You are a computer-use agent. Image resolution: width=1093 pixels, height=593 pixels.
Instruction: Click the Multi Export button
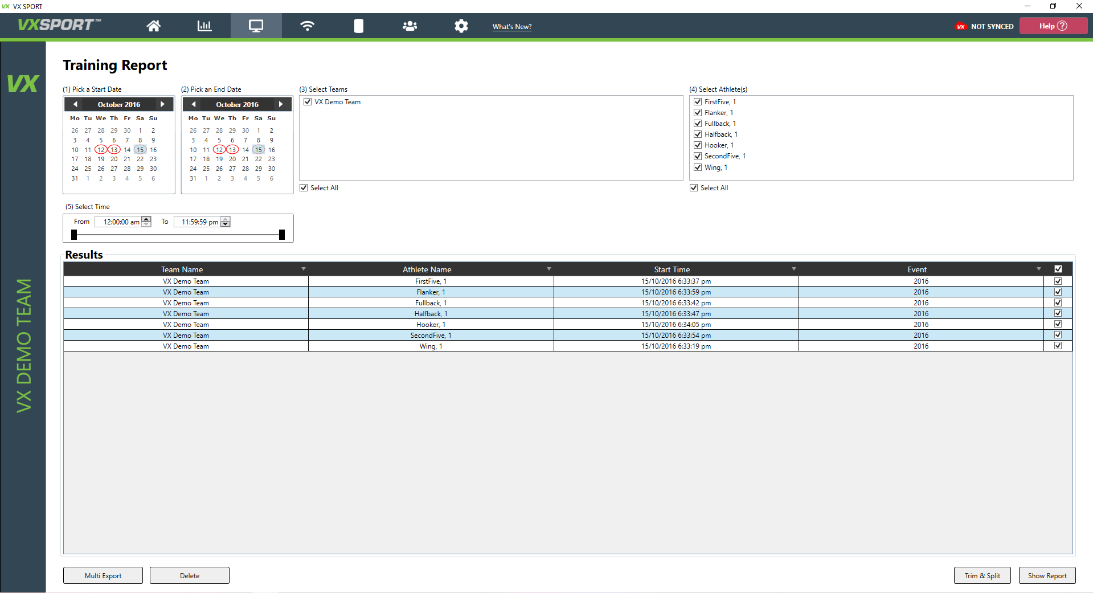[x=103, y=575]
